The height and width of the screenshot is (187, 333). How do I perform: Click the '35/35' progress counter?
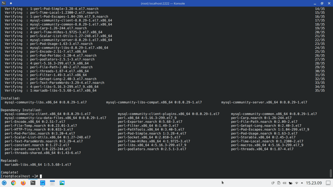(x=320, y=91)
